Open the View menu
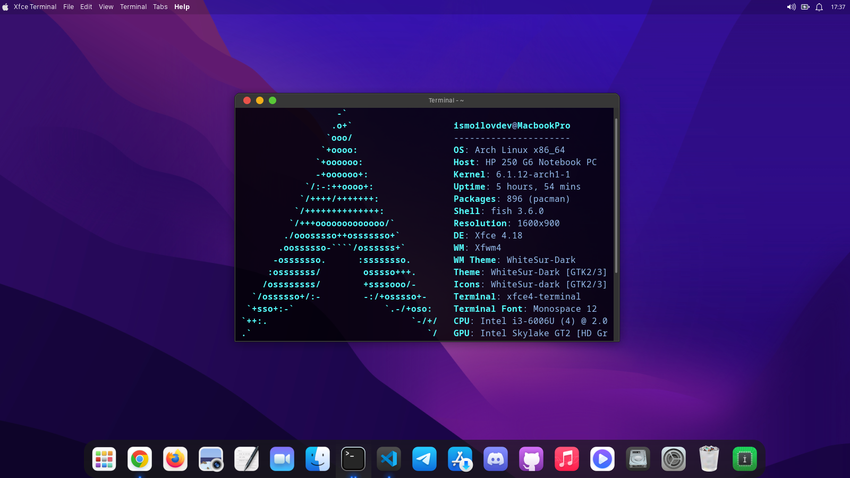Screen dimensions: 850x478 pyautogui.click(x=106, y=7)
